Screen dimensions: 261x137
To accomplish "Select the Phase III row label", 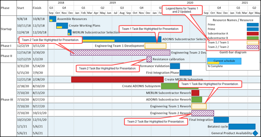I will point(7,100).
